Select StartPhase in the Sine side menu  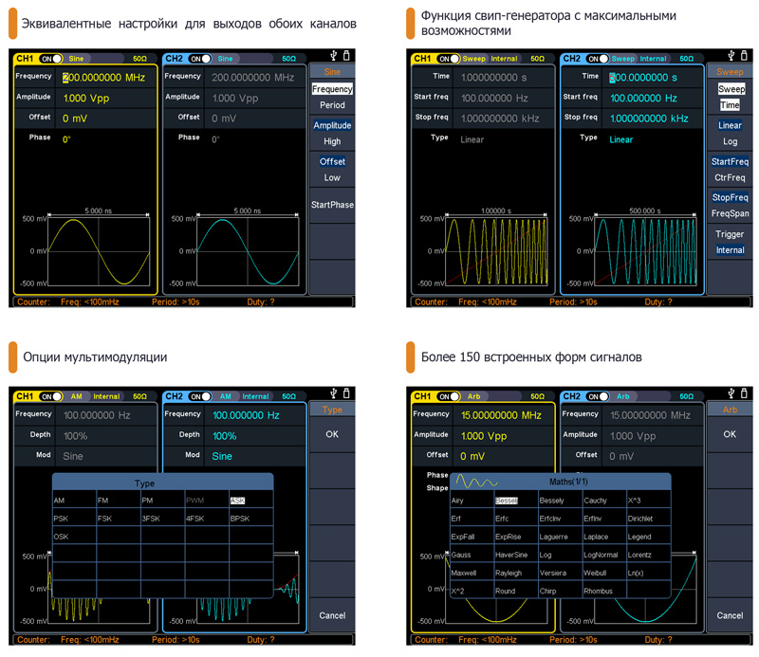331,205
